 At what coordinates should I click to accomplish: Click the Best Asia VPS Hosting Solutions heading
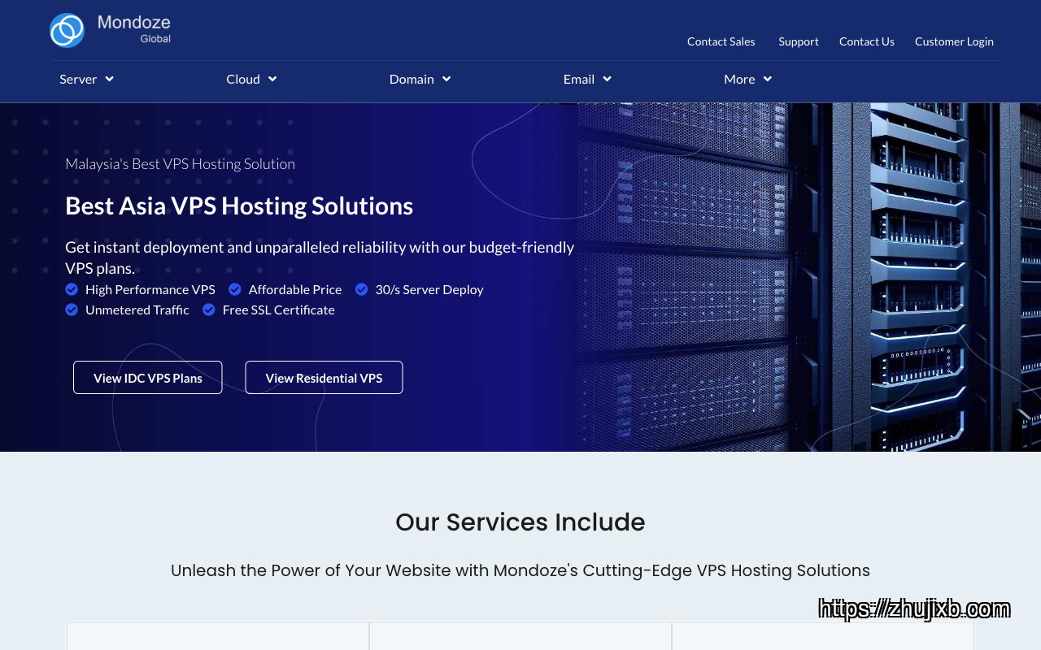point(239,206)
